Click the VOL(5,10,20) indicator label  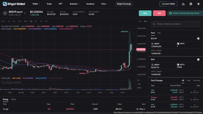click(5, 78)
